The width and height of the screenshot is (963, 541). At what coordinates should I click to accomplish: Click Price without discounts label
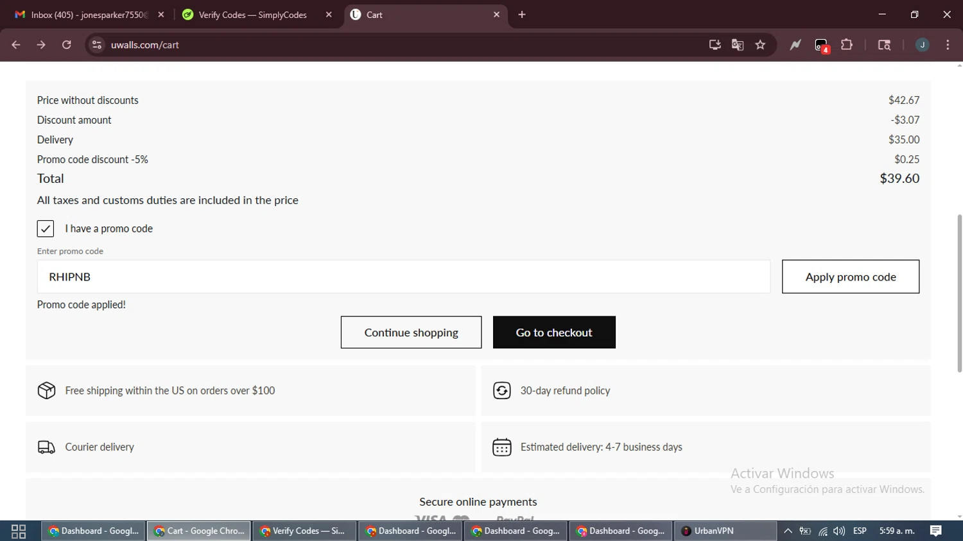[88, 100]
